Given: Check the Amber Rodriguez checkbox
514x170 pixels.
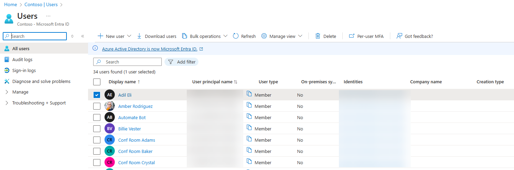Looking at the screenshot, I should pyautogui.click(x=97, y=106).
